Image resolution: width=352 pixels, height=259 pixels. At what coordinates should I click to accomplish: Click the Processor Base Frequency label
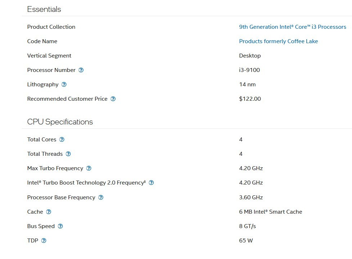(61, 197)
